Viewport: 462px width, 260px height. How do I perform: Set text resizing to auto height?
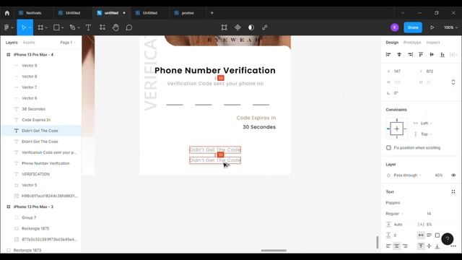click(429, 235)
